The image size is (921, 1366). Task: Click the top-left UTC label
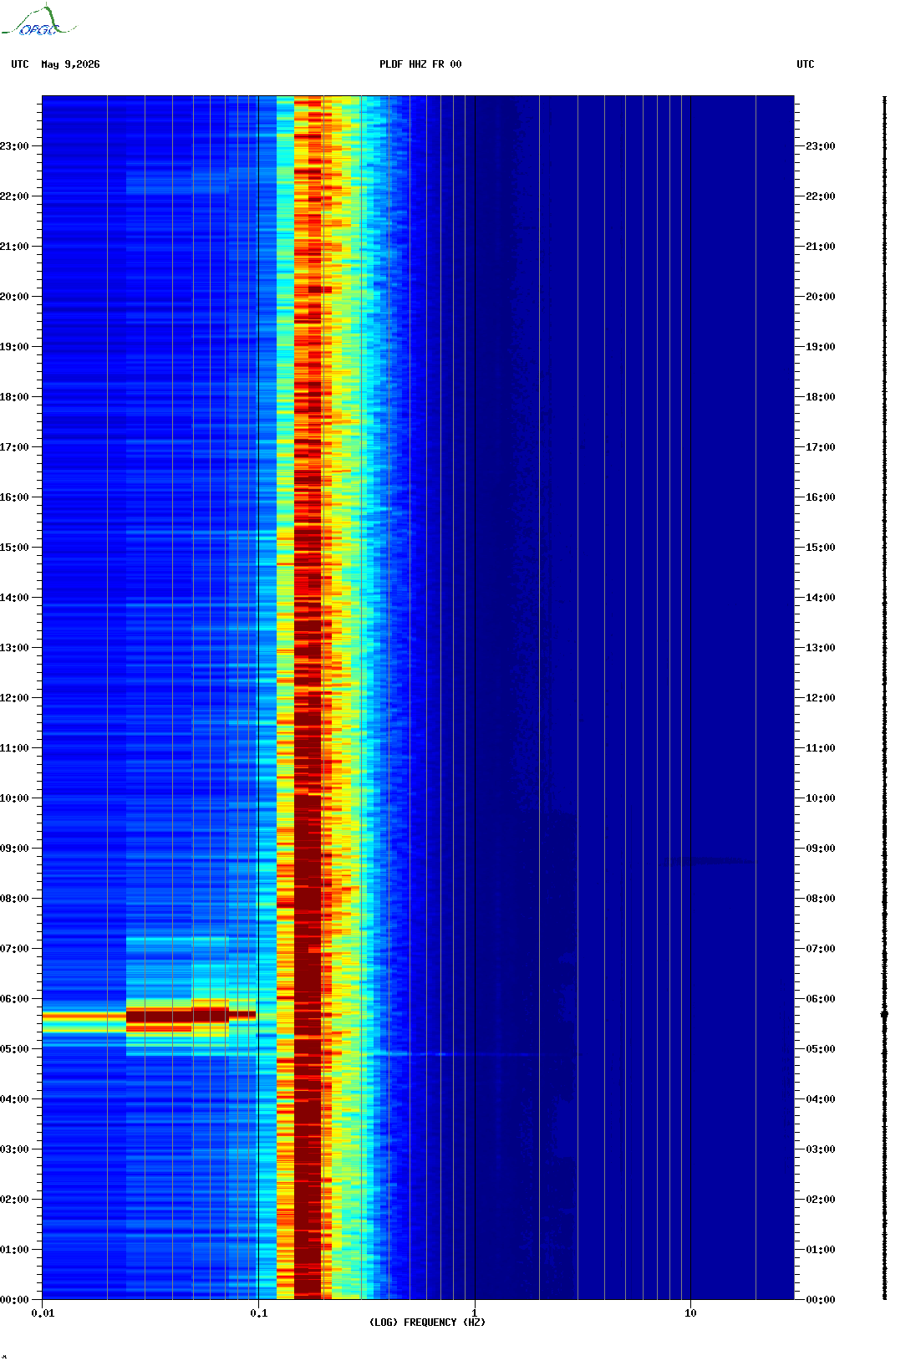coord(20,64)
